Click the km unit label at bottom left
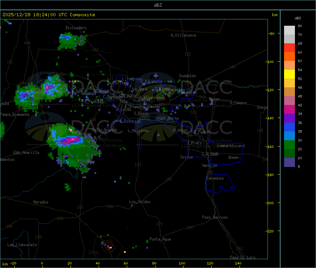This screenshot has width=316, height=268. [x=5, y=264]
